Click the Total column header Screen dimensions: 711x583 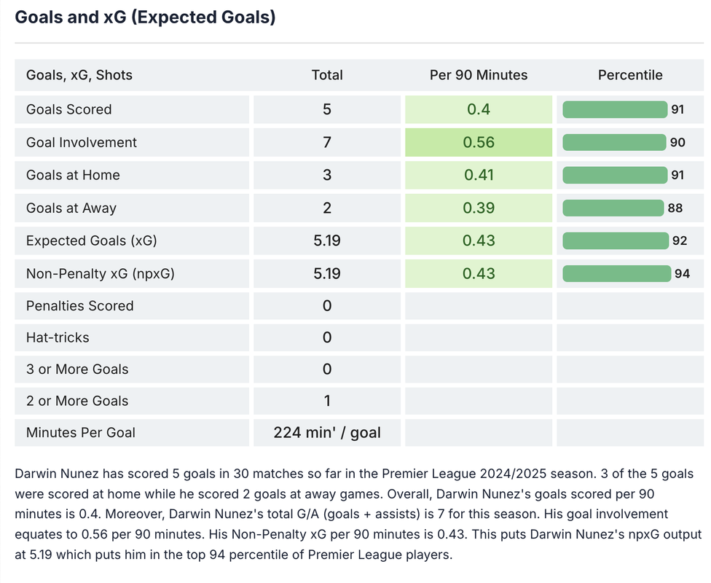326,75
